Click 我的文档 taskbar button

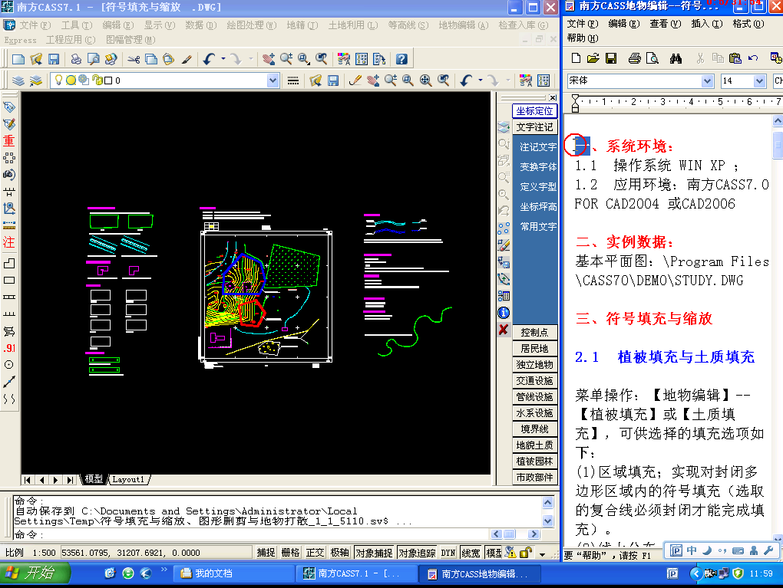(233, 573)
